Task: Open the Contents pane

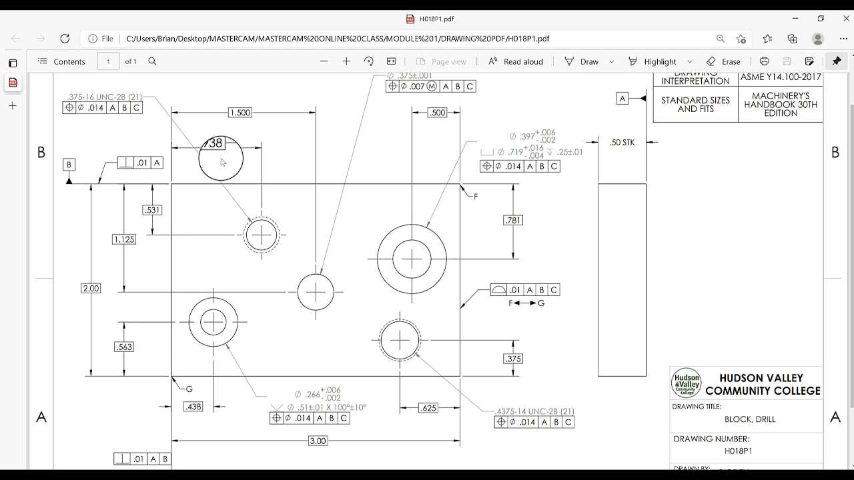Action: point(61,61)
